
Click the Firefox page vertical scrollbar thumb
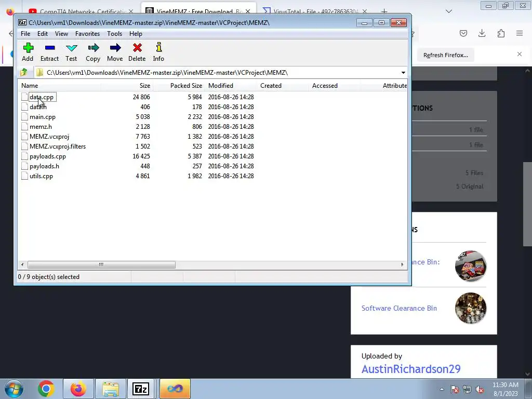tap(527, 204)
